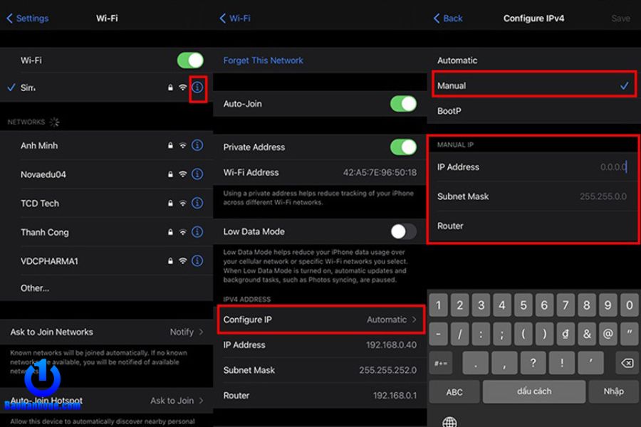The image size is (641, 427).
Task: Enable Low Data Mode switch
Action: (x=403, y=231)
